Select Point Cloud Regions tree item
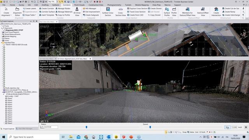The image size is (249, 140). (x=12, y=32)
